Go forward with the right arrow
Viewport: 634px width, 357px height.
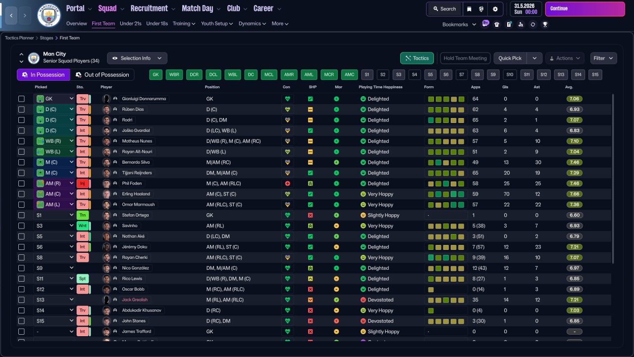(25, 15)
